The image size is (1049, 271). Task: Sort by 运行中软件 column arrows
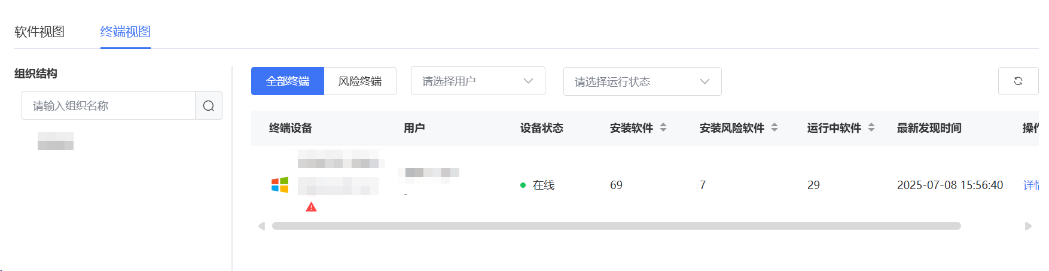click(871, 127)
